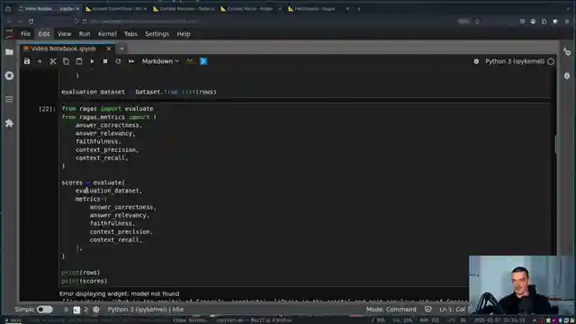Open the file browser sidebar
This screenshot has width=576, height=324.
point(10,52)
